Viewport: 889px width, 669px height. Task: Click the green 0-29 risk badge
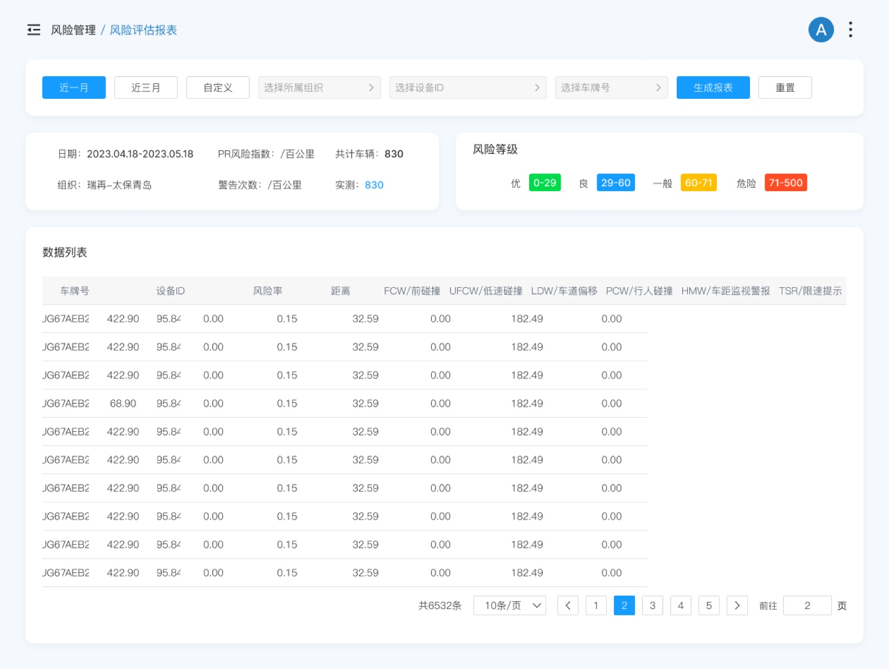[x=545, y=183]
